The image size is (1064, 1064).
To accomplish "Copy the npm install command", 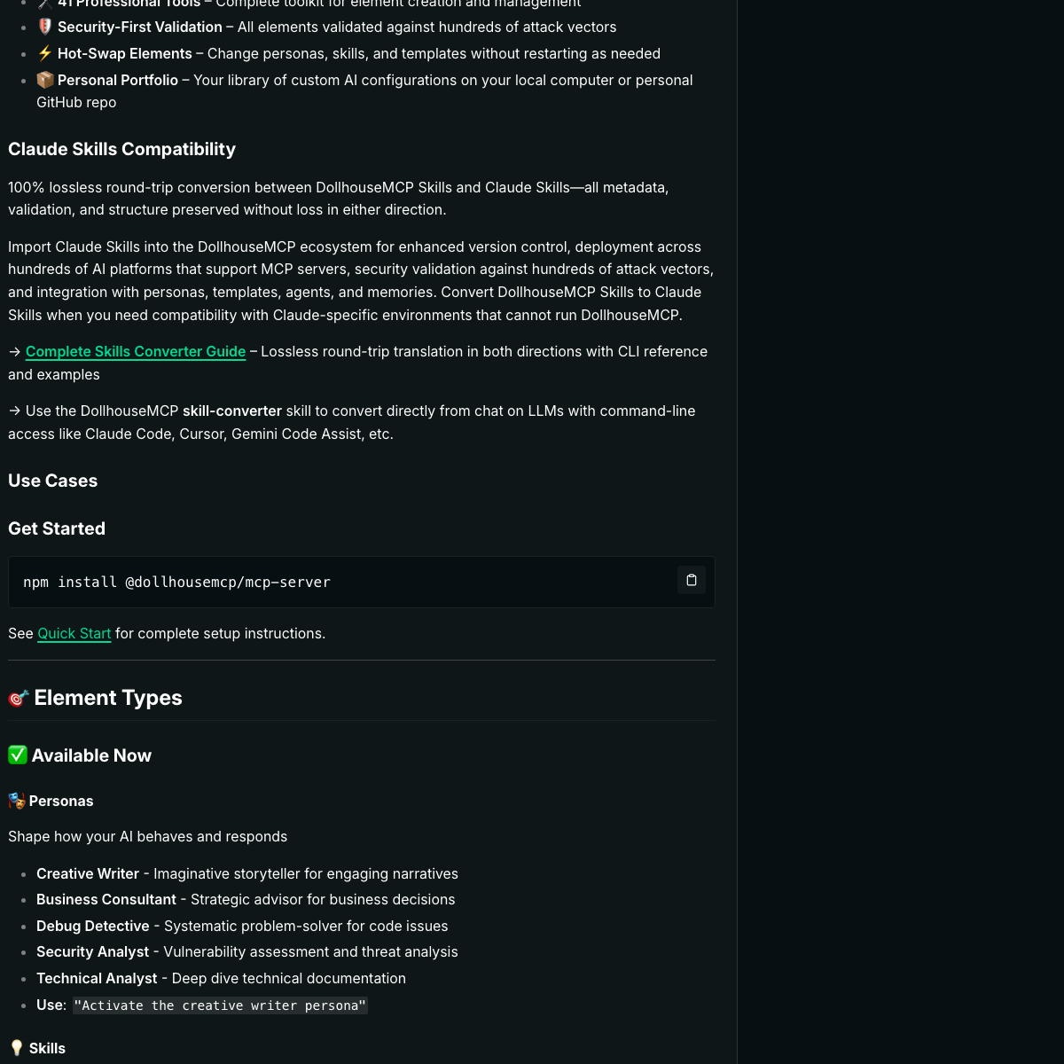I will [x=692, y=580].
